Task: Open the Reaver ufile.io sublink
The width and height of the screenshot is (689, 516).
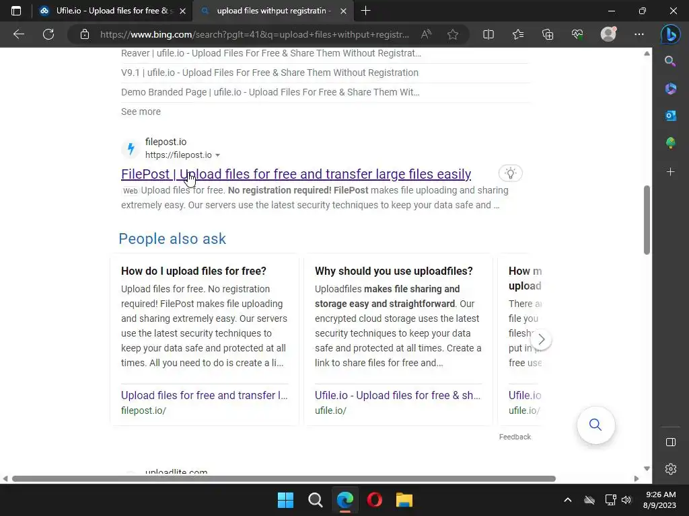Action: [x=271, y=53]
